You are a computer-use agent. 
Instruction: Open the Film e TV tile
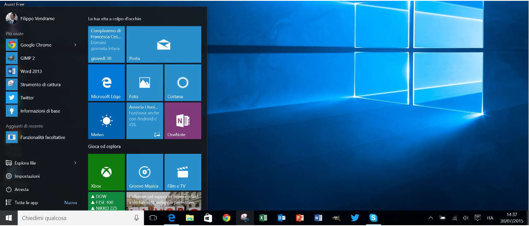183,172
